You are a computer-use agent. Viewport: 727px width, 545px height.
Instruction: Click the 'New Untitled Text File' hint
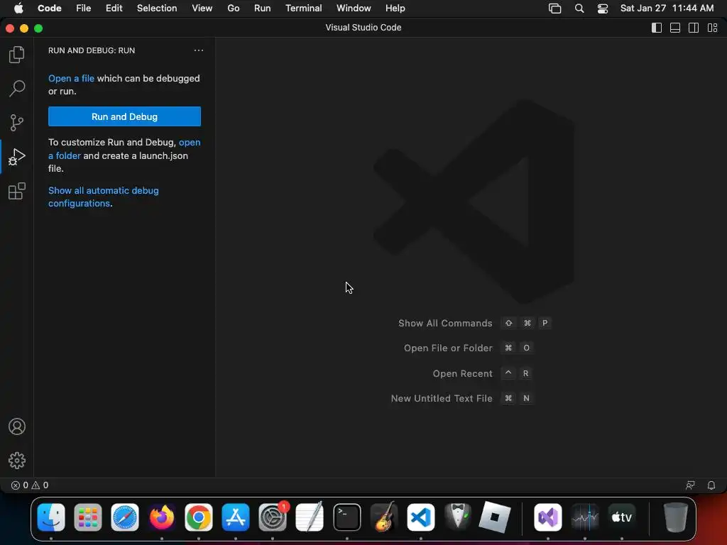click(x=442, y=398)
